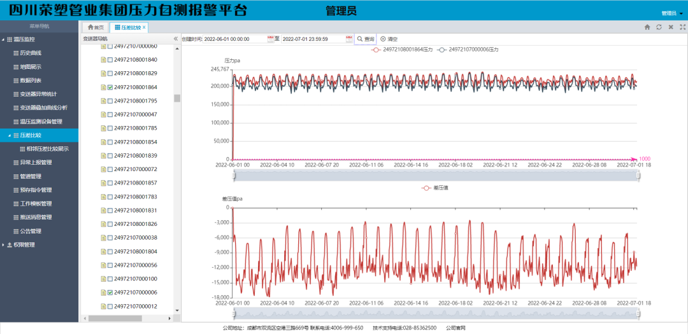The height and width of the screenshot is (334, 688).
Task: Click the home icon in top-right toolbar
Action: (x=647, y=27)
